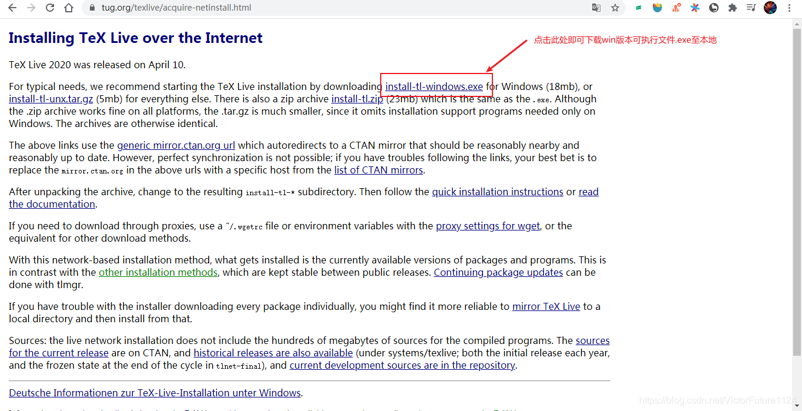802x411 pixels.
Task: Download install-tl-unx.tar.gz archive
Action: [x=51, y=99]
